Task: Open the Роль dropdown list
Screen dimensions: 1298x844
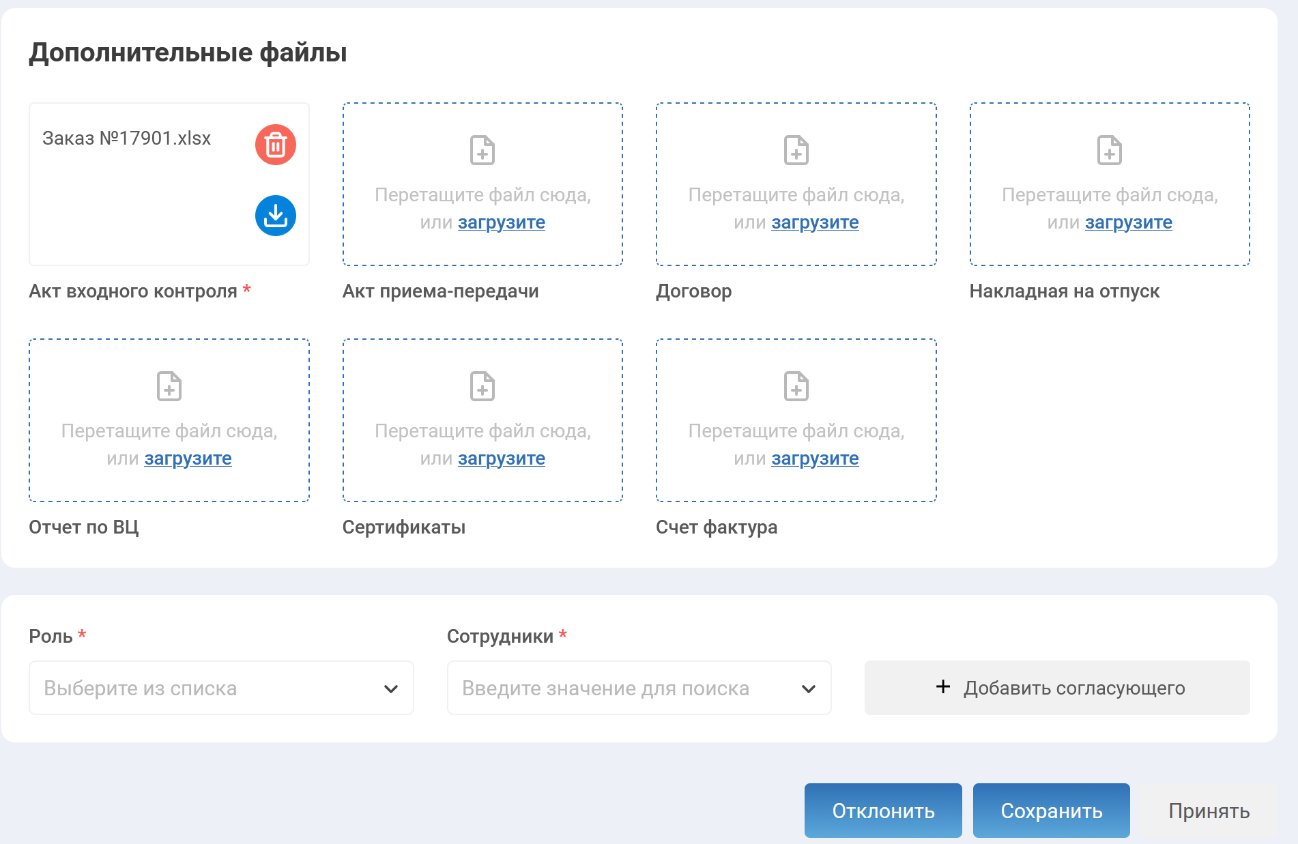Action: [x=221, y=688]
